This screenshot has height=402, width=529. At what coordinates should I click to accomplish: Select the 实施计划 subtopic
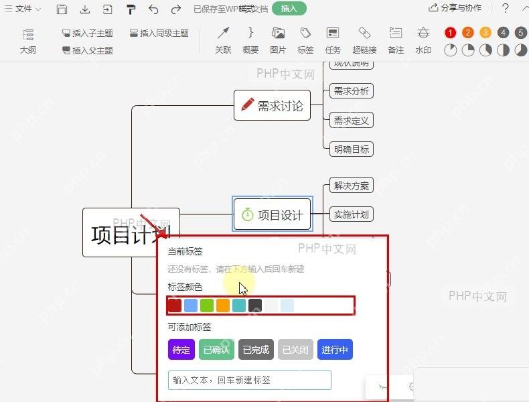pyautogui.click(x=351, y=214)
